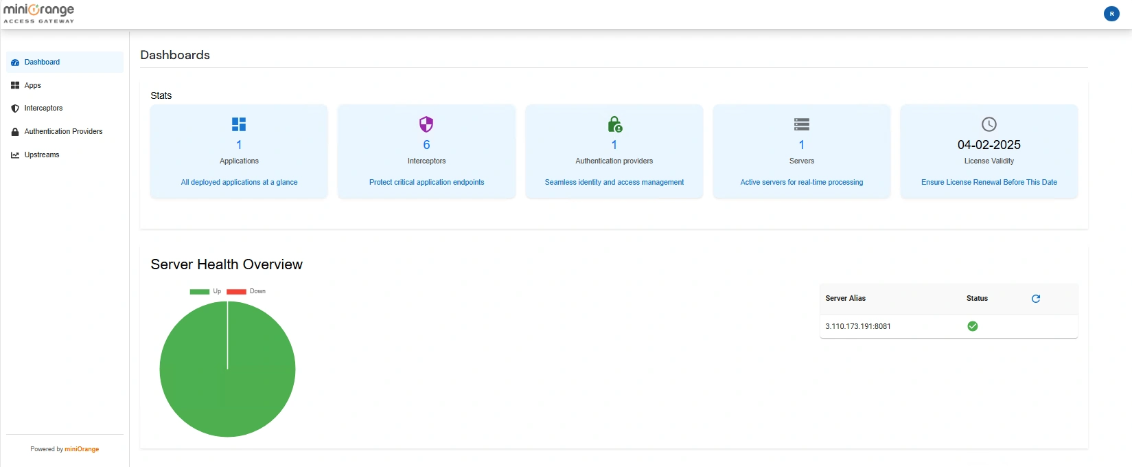Click the green lock Authentication providers icon
This screenshot has height=467, width=1132.
point(615,124)
